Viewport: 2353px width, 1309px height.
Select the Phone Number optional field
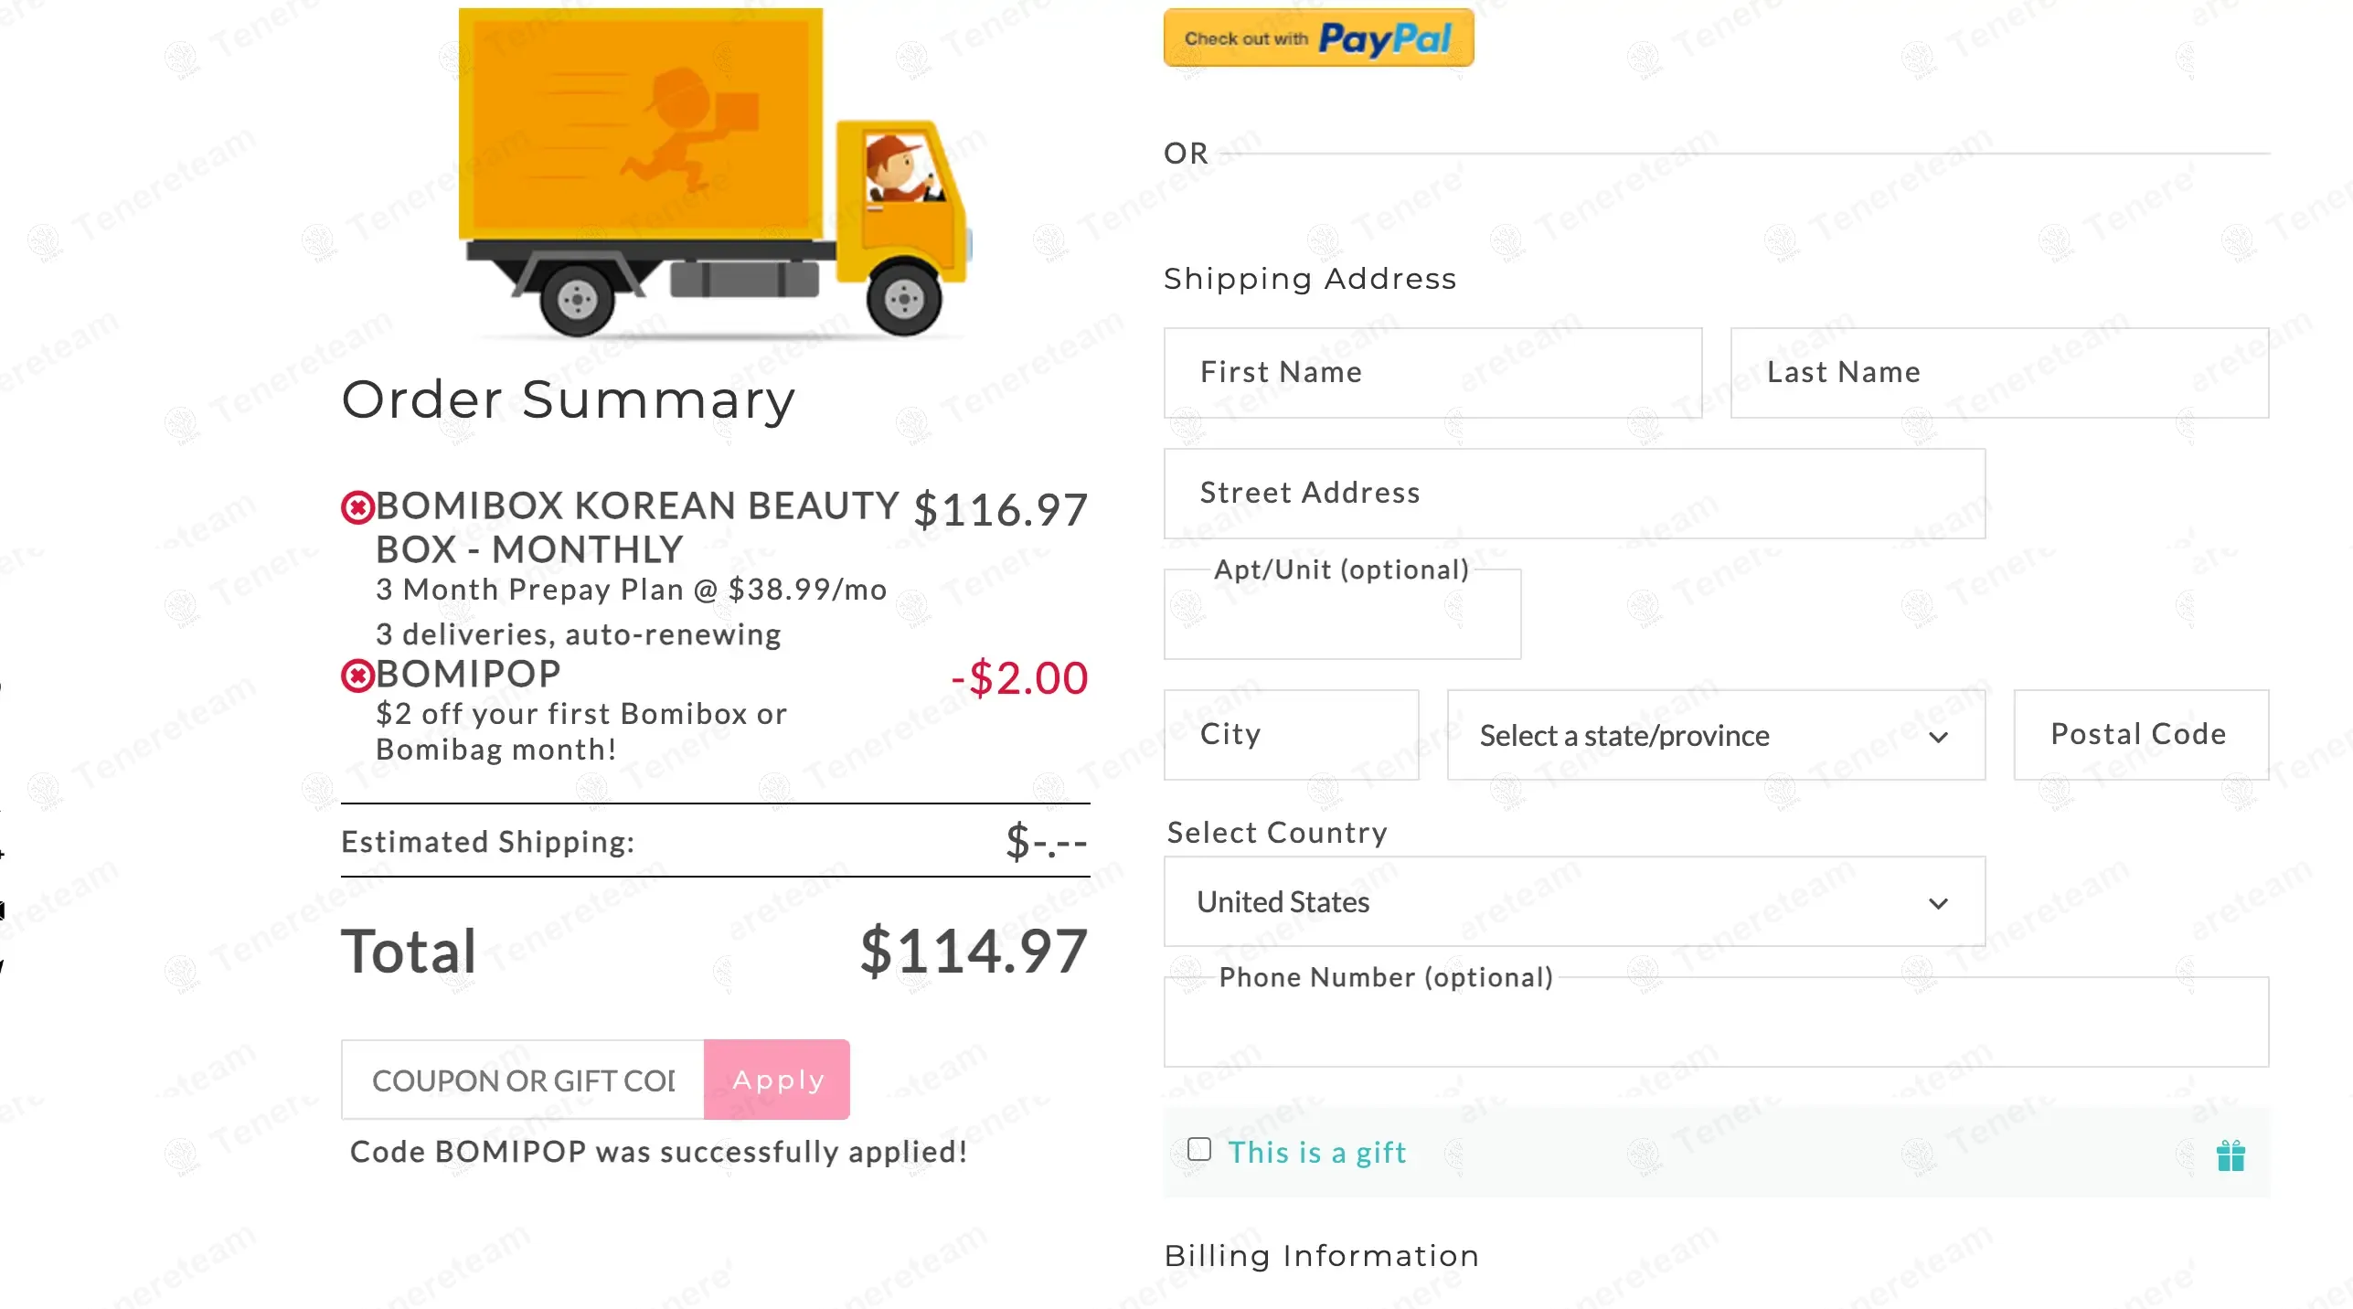point(1715,1026)
